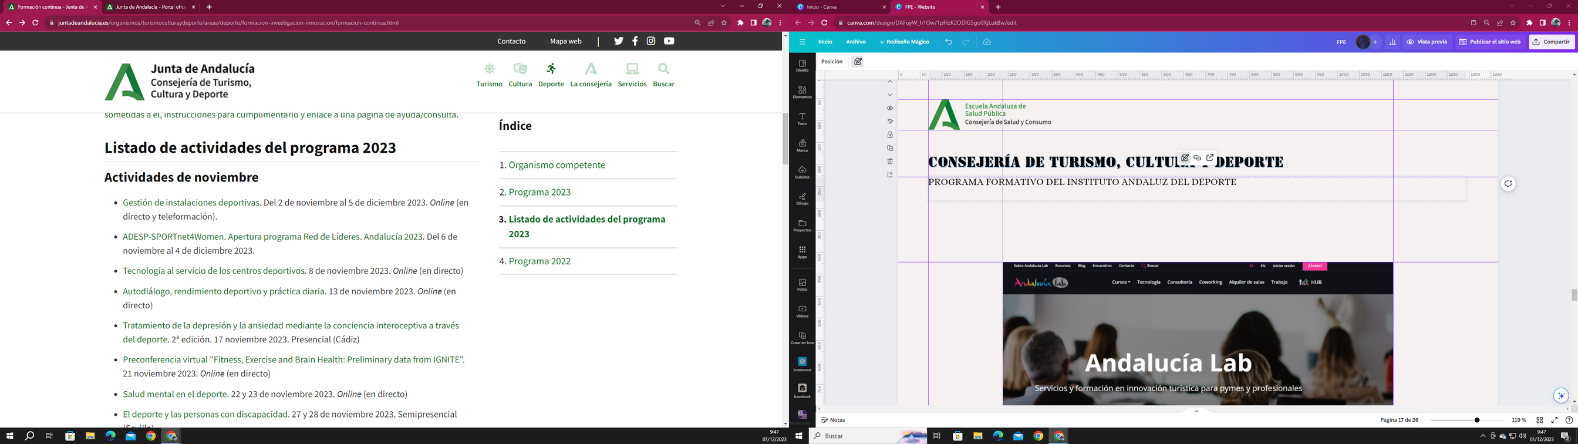The width and height of the screenshot is (1578, 444).
Task: Toggle fullscreen presentation mode
Action: point(1554,420)
